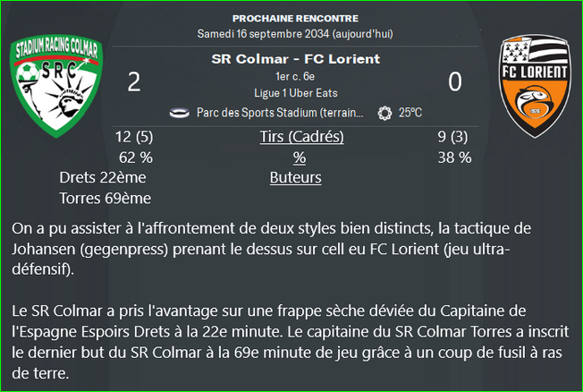Image resolution: width=583 pixels, height=392 pixels.
Task: Click the sunny weather icon beside 25°C
Action: 384,113
